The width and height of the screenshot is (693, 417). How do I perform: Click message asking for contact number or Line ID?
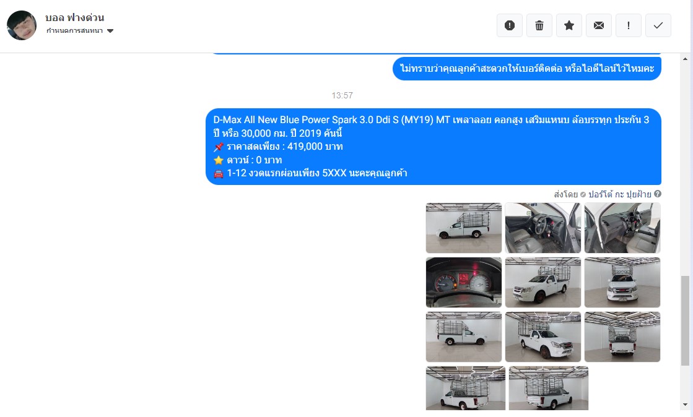tap(527, 69)
